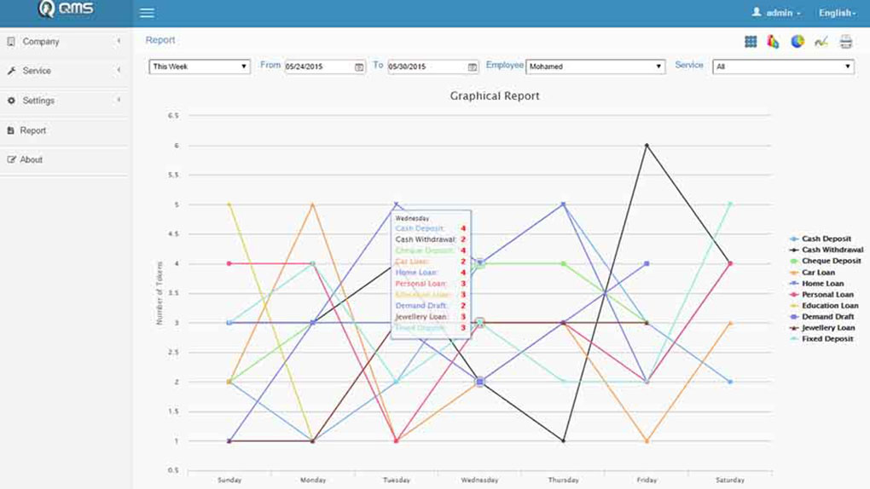This screenshot has height=489, width=870.
Task: Toggle Demand Draft series in legend
Action: (x=821, y=317)
